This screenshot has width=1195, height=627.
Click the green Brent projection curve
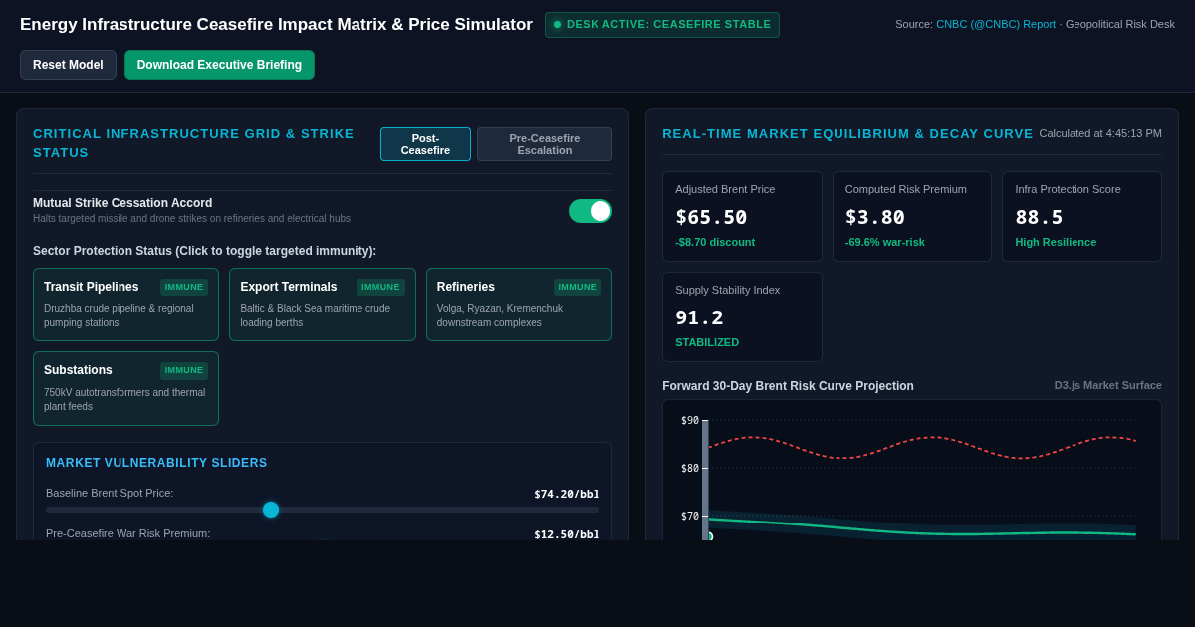point(922,530)
